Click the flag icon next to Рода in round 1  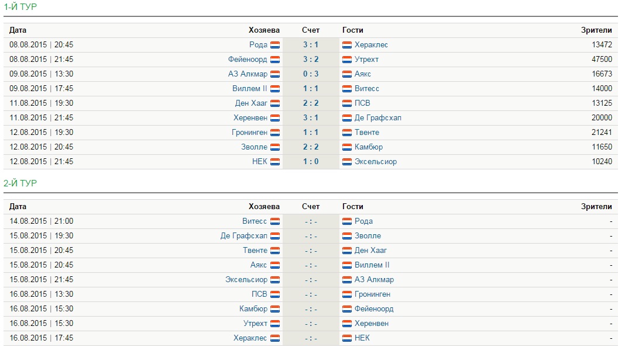pos(275,45)
